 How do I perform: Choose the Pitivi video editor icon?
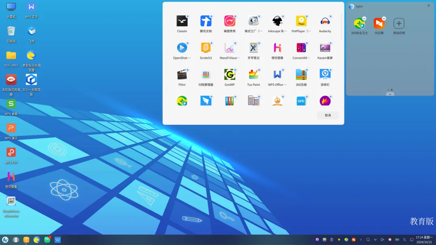pyautogui.click(x=182, y=75)
